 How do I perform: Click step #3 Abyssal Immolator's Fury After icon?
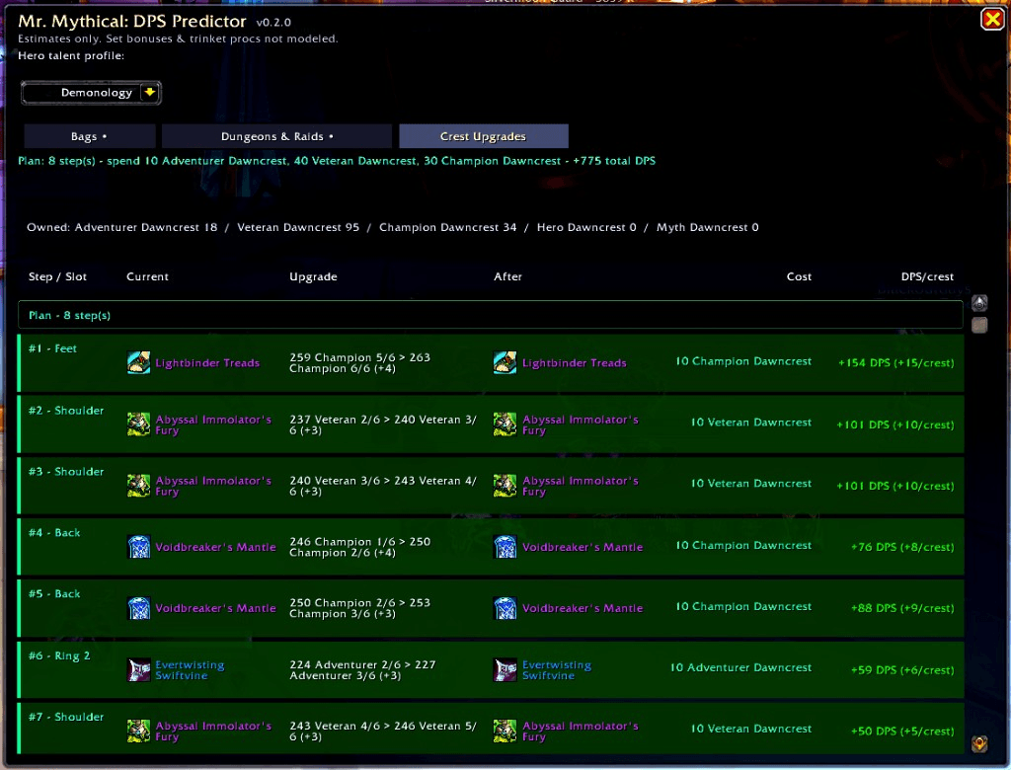click(505, 486)
